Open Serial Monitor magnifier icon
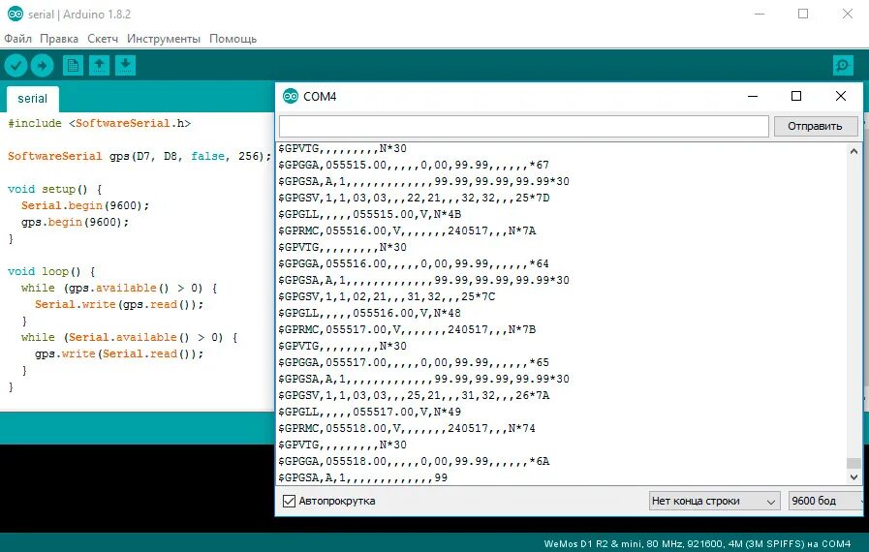The image size is (869, 552). pos(843,66)
